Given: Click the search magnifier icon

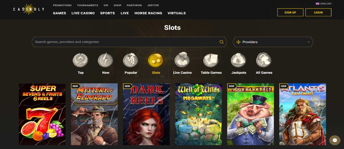Looking at the screenshot, I should point(221,42).
